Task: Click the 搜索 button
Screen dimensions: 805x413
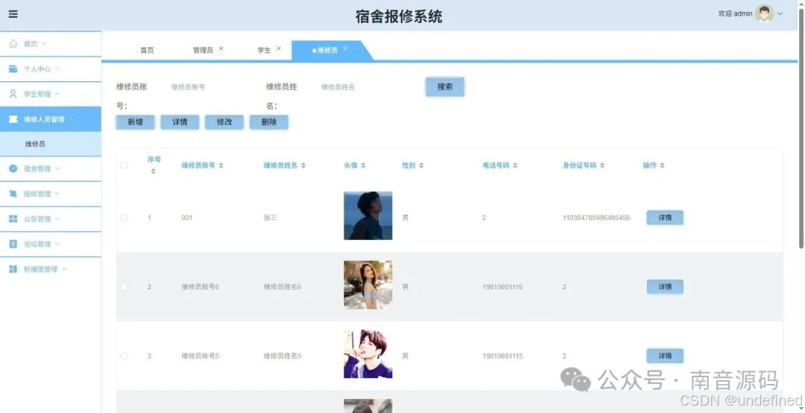Action: (445, 86)
